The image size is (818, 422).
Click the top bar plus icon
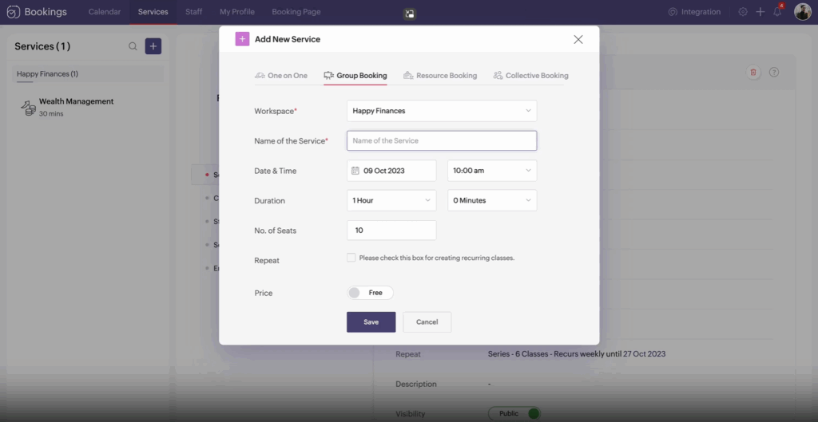pyautogui.click(x=760, y=12)
